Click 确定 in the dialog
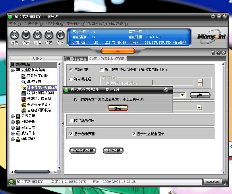Image resolution: width=232 pixels, height=194 pixels. pyautogui.click(x=118, y=108)
